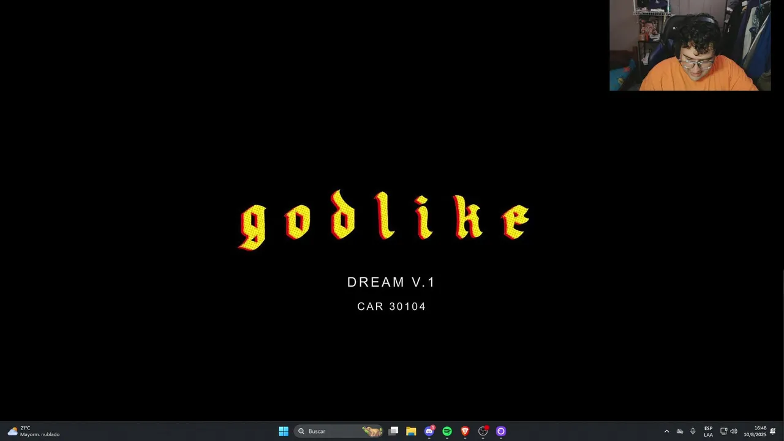Image resolution: width=784 pixels, height=441 pixels.
Task: Click the webcam overlay thumbnail
Action: click(690, 45)
